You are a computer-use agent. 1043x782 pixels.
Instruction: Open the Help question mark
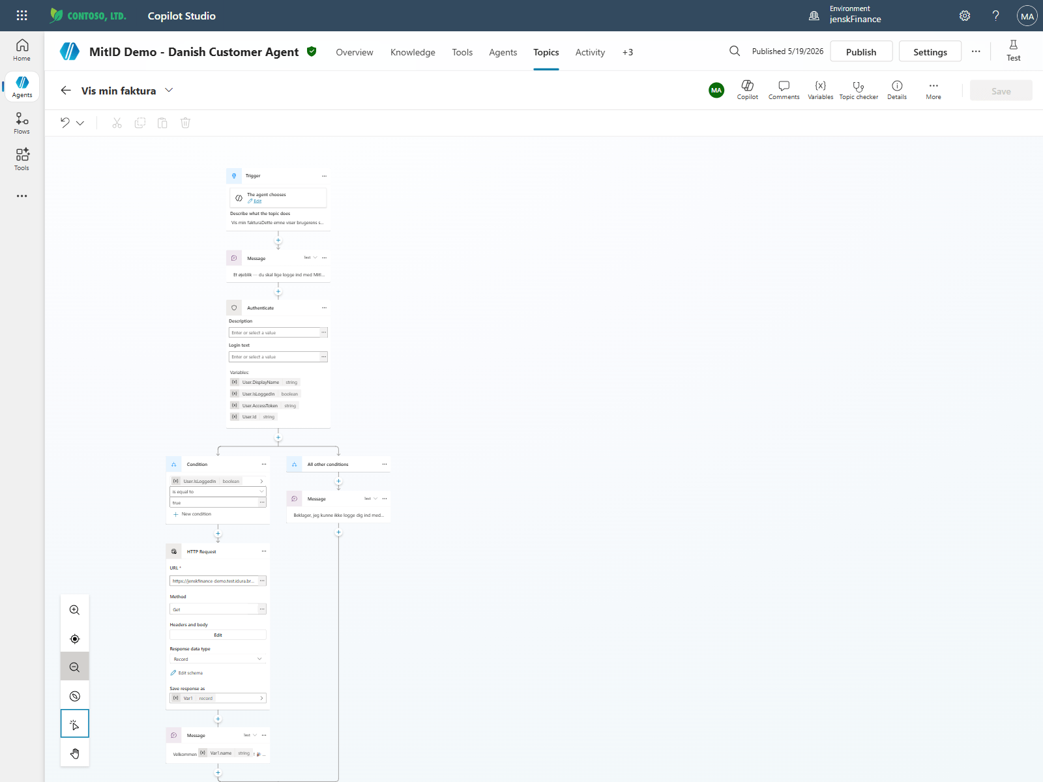pyautogui.click(x=995, y=16)
